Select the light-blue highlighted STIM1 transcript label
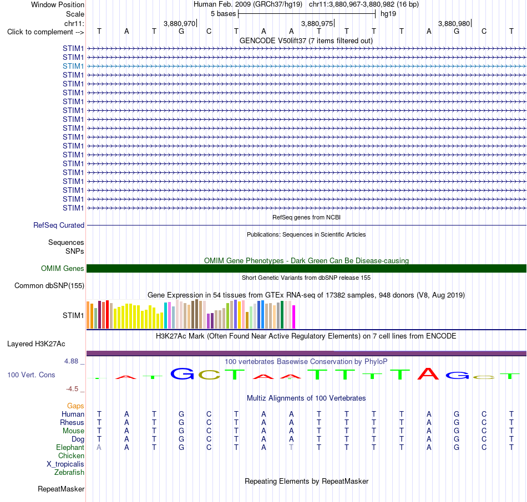Viewport: 527px width, 502px height. click(73, 66)
